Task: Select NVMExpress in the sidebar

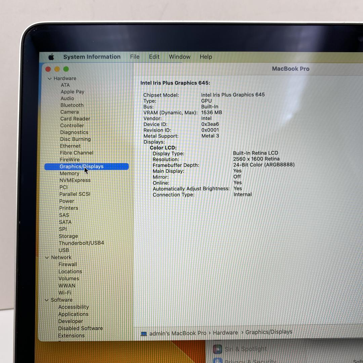Action: tap(75, 180)
